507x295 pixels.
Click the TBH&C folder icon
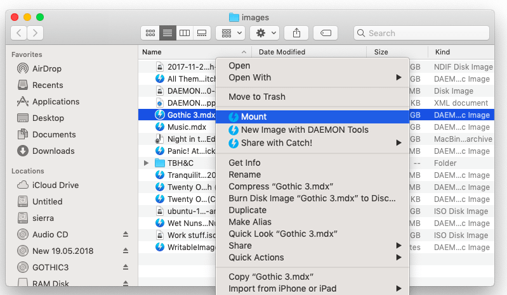(160, 163)
